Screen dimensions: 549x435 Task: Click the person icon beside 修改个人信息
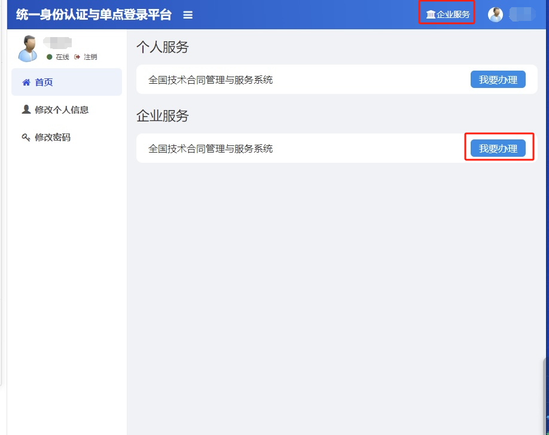click(x=26, y=109)
